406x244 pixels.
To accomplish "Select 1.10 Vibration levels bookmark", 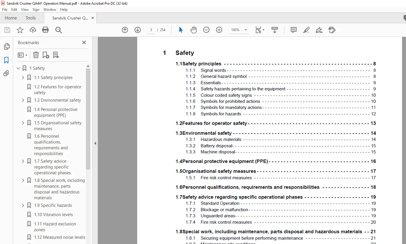I will pyautogui.click(x=54, y=215).
